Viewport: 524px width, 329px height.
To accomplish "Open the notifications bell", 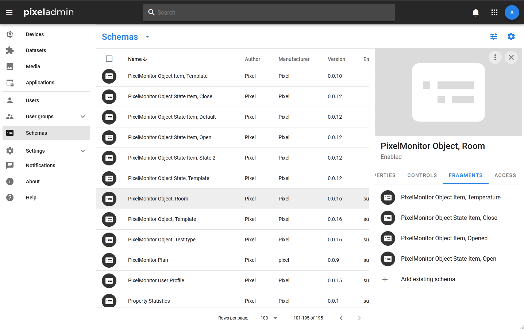I will 475,12.
